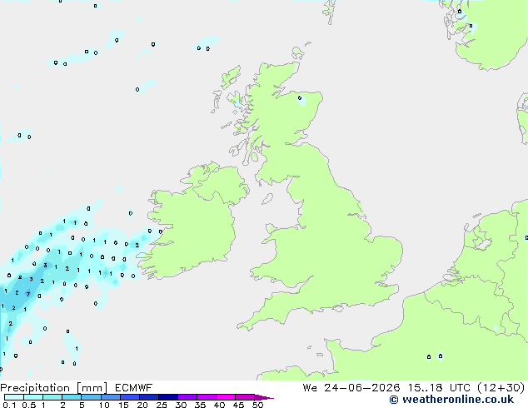The height and width of the screenshot is (408, 528).
Task: Click the '50' legend value
Action: (257, 405)
